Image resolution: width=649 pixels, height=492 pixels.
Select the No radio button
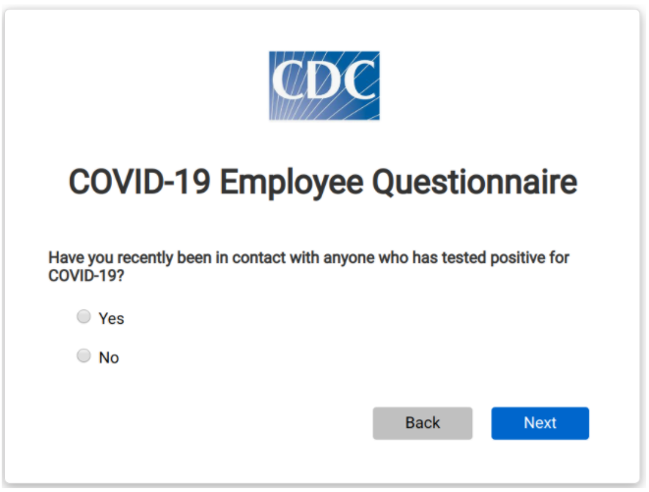coord(83,355)
